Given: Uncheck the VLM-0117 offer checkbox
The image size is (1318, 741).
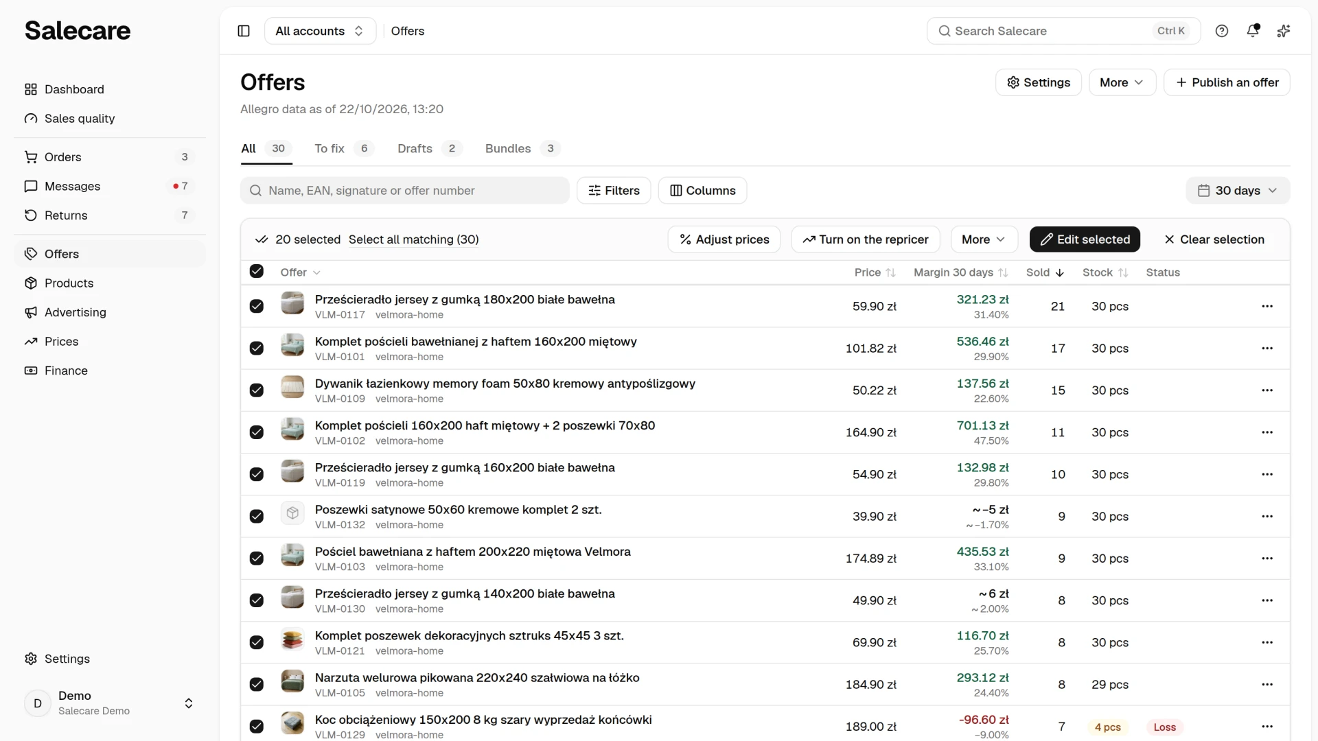Looking at the screenshot, I should coord(257,306).
